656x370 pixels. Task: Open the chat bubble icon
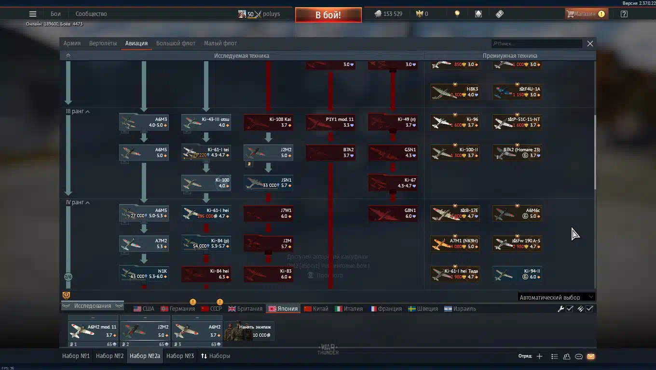pos(579,357)
